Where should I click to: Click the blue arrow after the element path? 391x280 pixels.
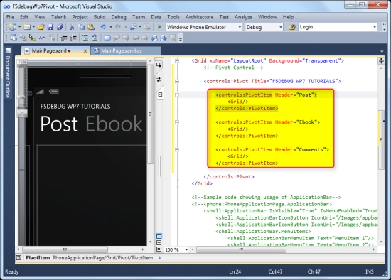159,257
